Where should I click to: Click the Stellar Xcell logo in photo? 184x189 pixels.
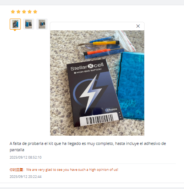[x=87, y=67]
